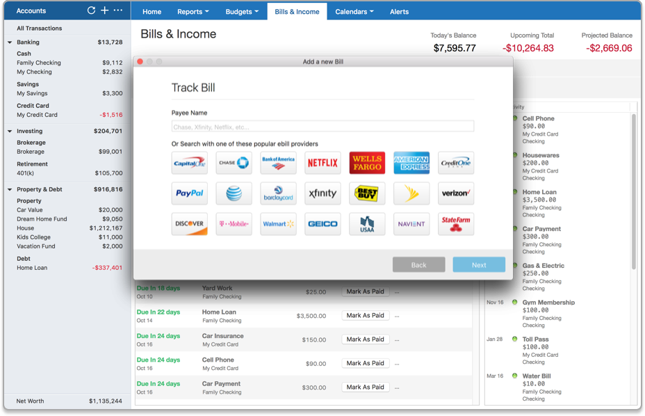Select the Barclaycard provider tile
This screenshot has height=416, width=645.
[x=279, y=193]
